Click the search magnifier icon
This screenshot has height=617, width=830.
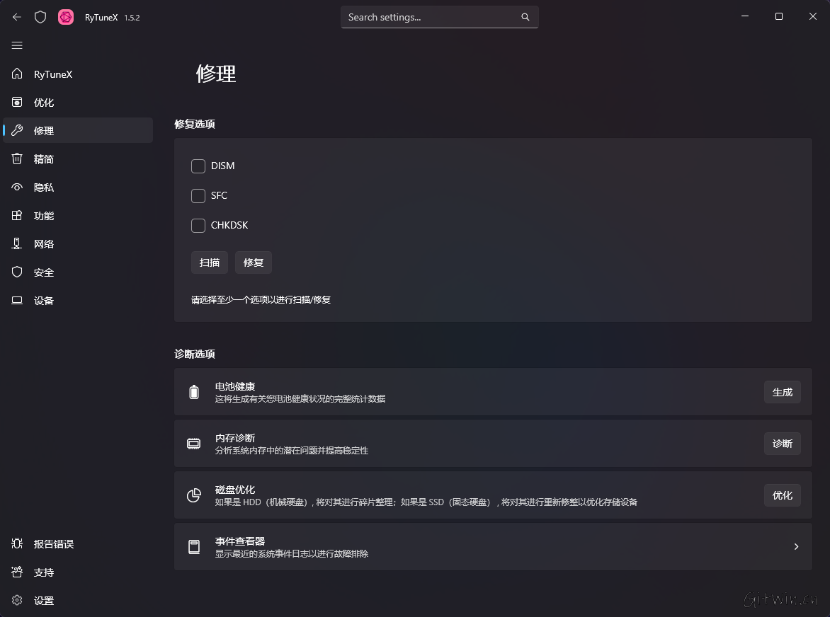click(x=525, y=17)
